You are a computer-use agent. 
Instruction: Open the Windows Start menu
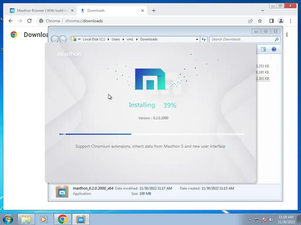pyautogui.click(x=8, y=219)
